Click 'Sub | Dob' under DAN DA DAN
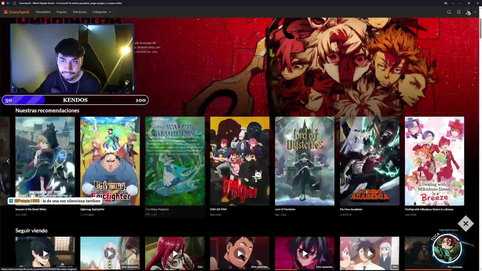The width and height of the screenshot is (482, 271). click(x=216, y=215)
